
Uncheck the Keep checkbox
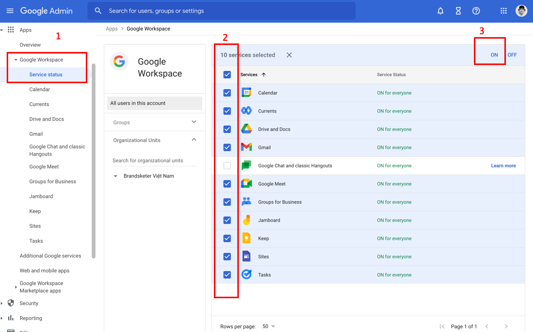pos(227,238)
